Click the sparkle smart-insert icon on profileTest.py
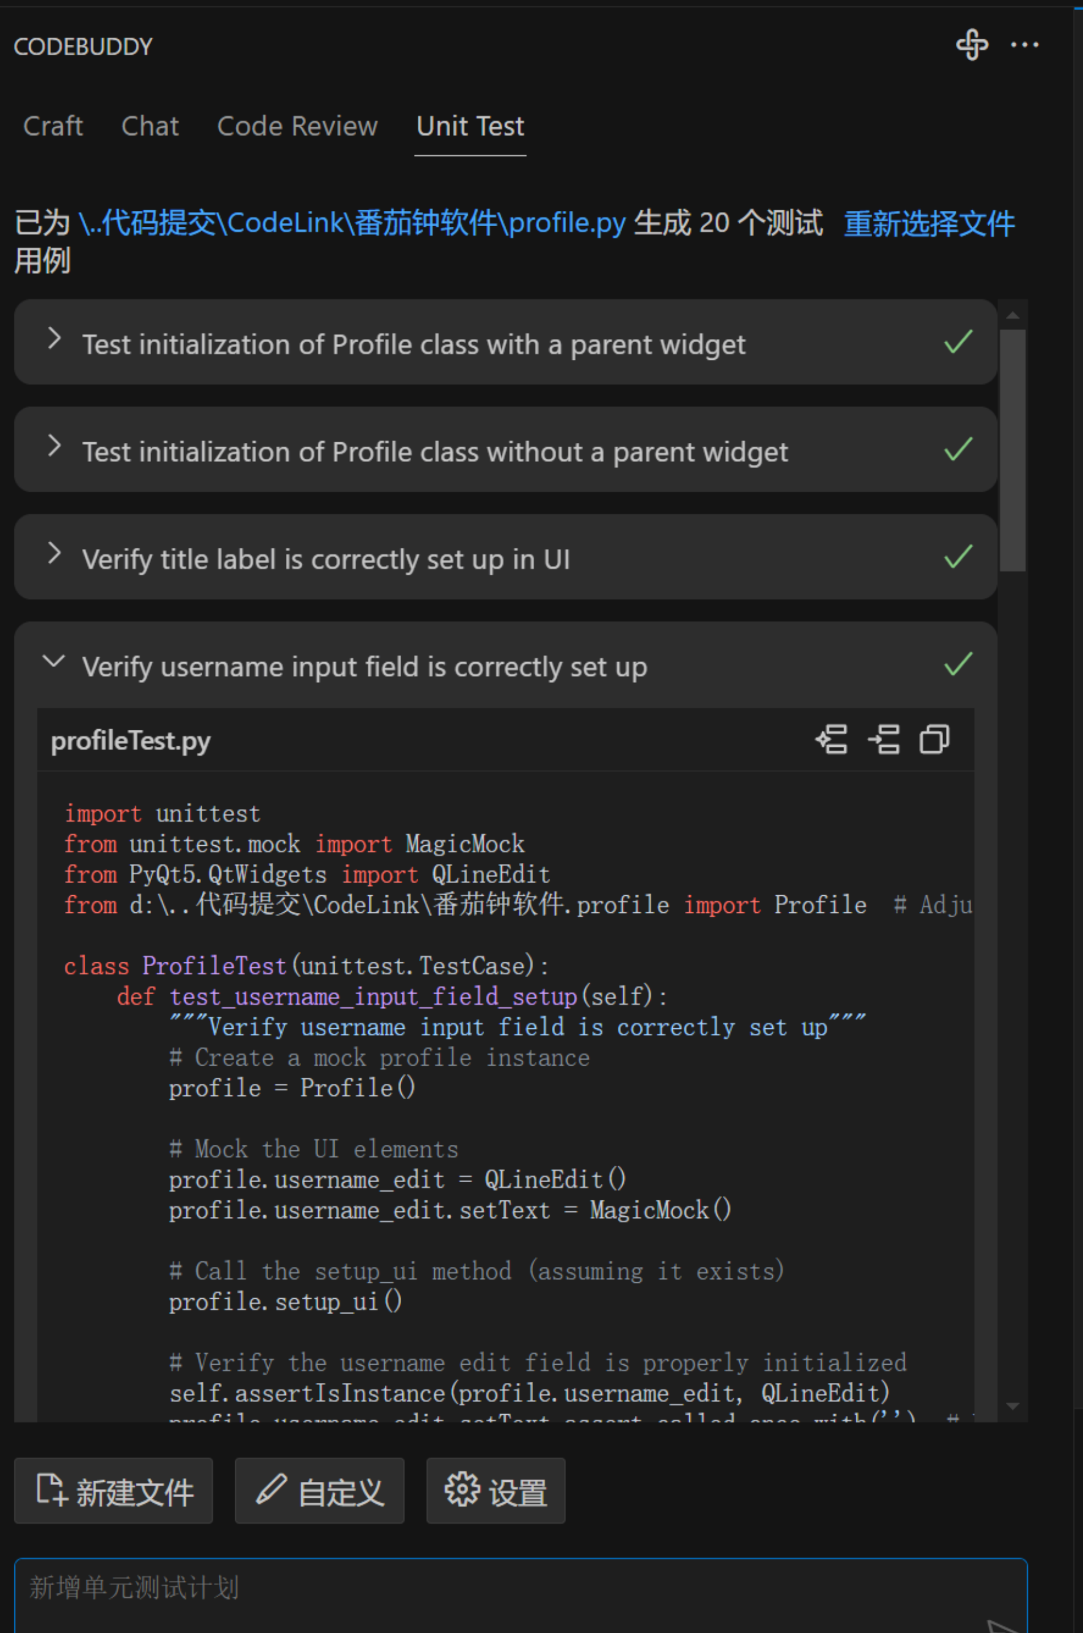This screenshot has width=1083, height=1633. (x=832, y=740)
